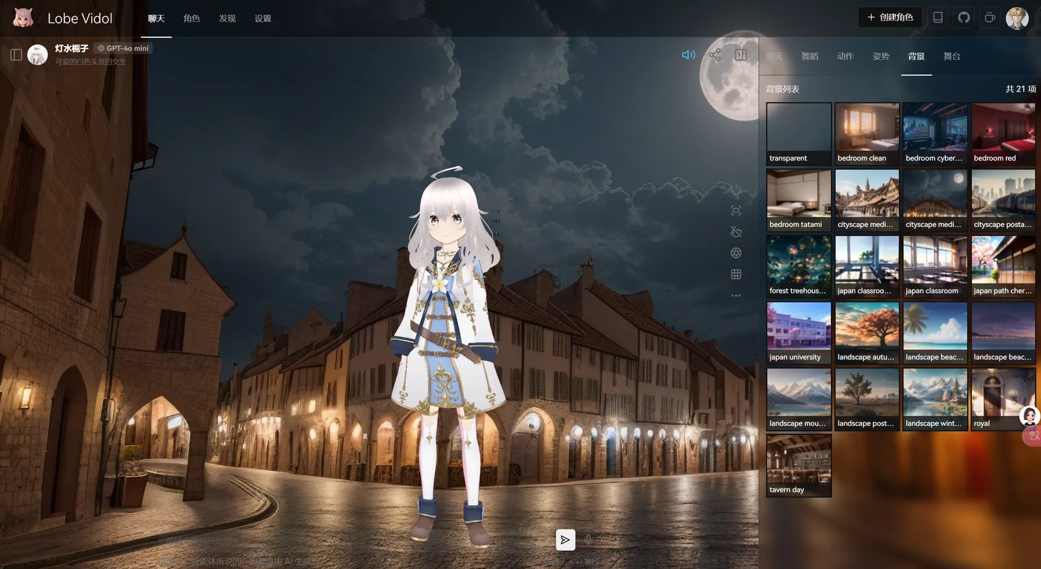This screenshot has width=1041, height=569.
Task: Click the 背景列表 heading text
Action: [783, 89]
